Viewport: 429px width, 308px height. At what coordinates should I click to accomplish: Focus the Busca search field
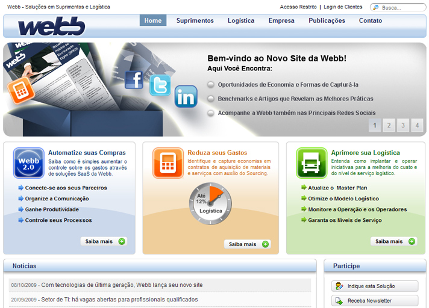(398, 7)
